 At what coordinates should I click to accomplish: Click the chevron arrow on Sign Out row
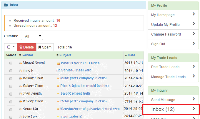(x=194, y=43)
